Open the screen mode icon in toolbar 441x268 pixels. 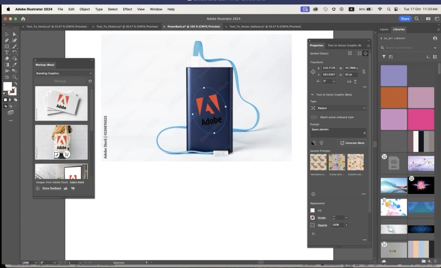click(x=11, y=112)
